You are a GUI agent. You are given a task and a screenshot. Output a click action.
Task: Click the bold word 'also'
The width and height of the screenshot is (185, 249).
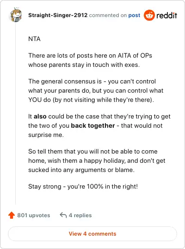pos(40,116)
